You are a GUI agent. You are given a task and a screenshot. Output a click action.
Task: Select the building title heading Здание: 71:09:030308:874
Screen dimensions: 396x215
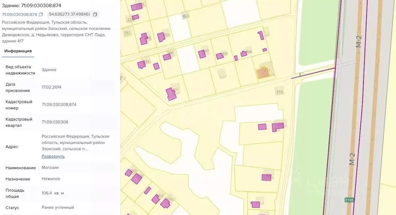tap(31, 5)
